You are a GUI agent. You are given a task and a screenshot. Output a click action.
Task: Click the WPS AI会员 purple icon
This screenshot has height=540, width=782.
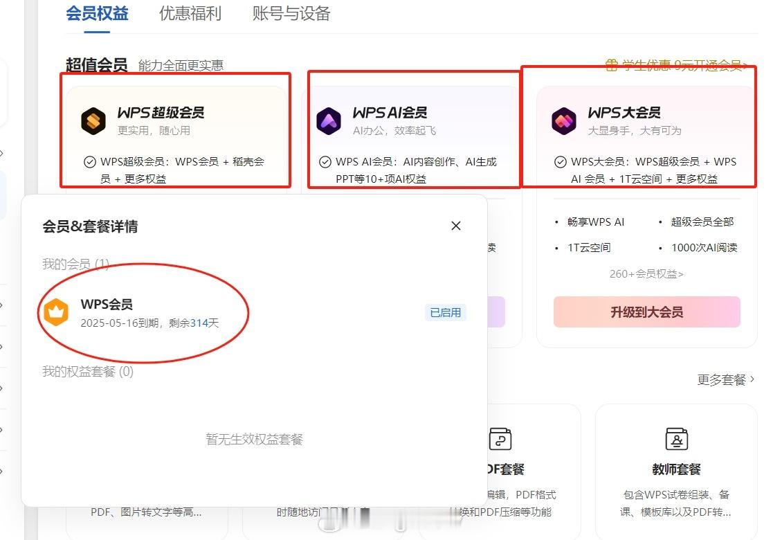pos(329,120)
